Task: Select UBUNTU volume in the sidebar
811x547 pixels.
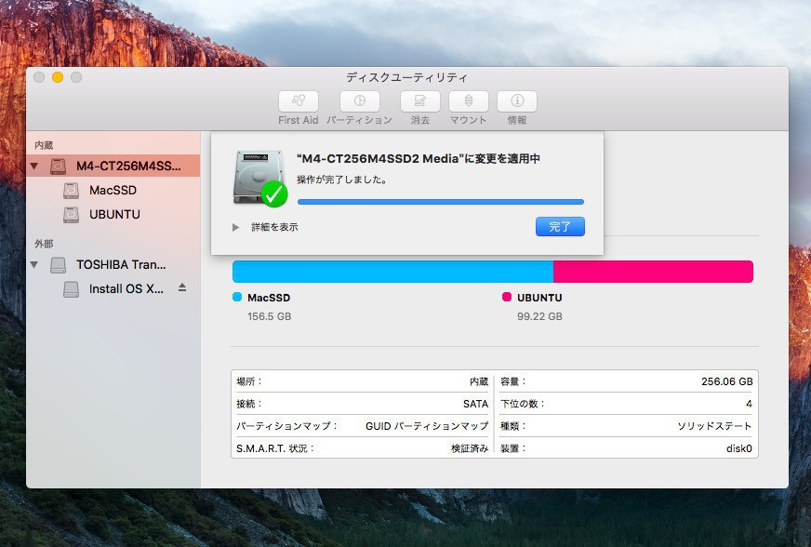Action: (x=113, y=214)
